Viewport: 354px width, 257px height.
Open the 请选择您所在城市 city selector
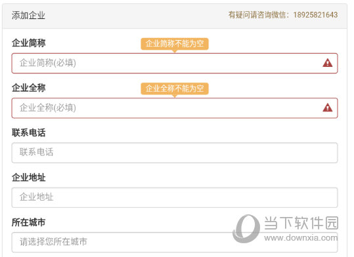(x=175, y=242)
